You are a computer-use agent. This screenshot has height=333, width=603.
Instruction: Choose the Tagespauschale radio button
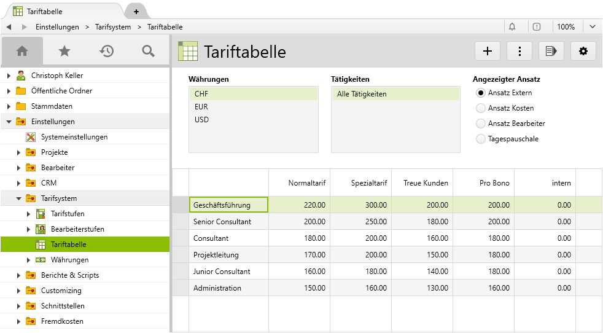(x=481, y=139)
